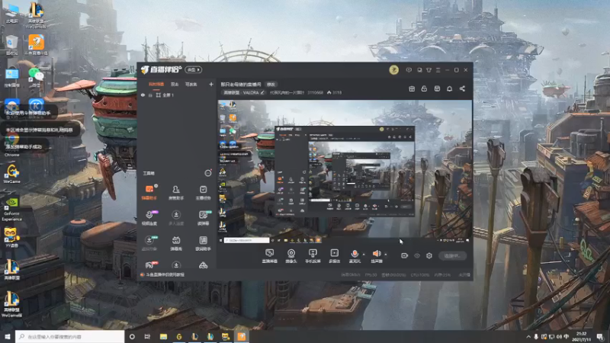Open the video co-stream tool with purple badge
Image resolution: width=610 pixels, height=343 pixels.
tap(149, 218)
